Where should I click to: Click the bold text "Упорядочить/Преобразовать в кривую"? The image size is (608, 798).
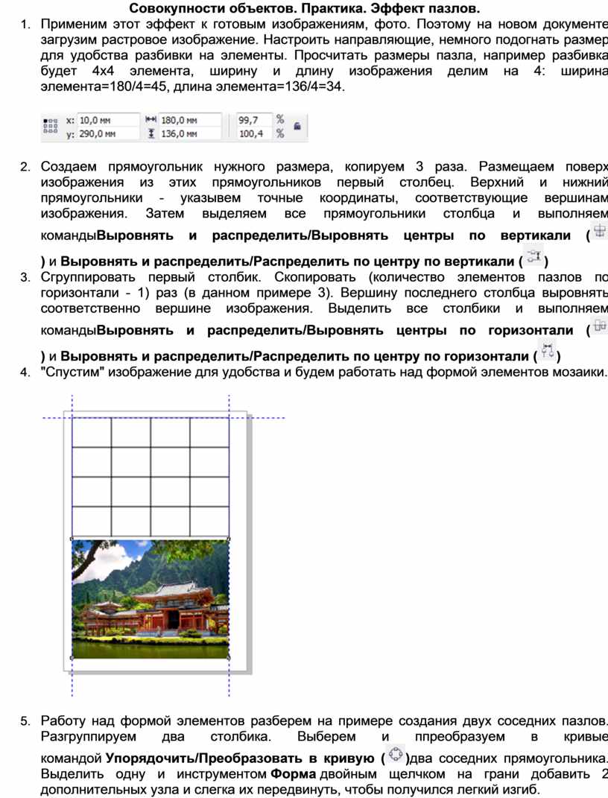(x=240, y=759)
